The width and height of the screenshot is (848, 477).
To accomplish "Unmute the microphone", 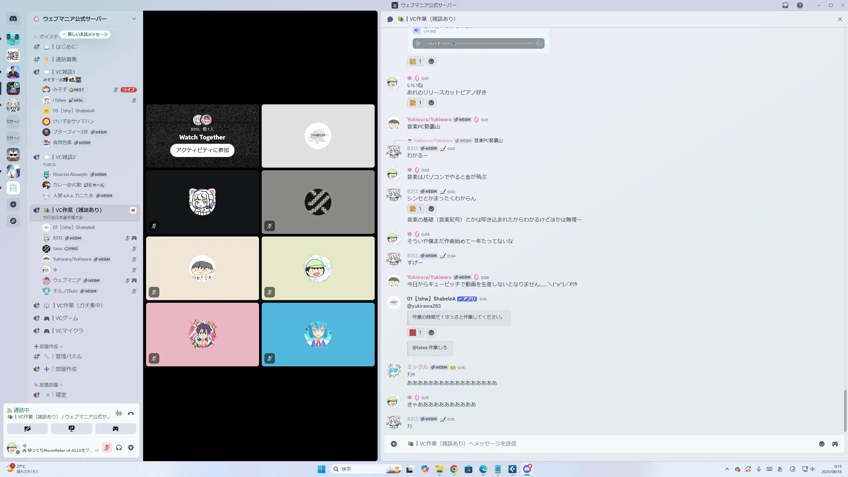I will tap(107, 448).
